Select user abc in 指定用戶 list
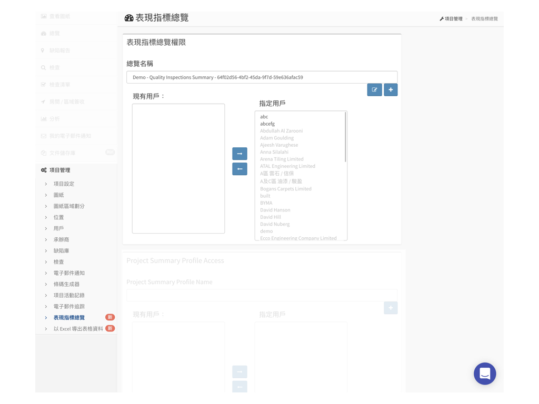The image size is (539, 404). tap(264, 117)
